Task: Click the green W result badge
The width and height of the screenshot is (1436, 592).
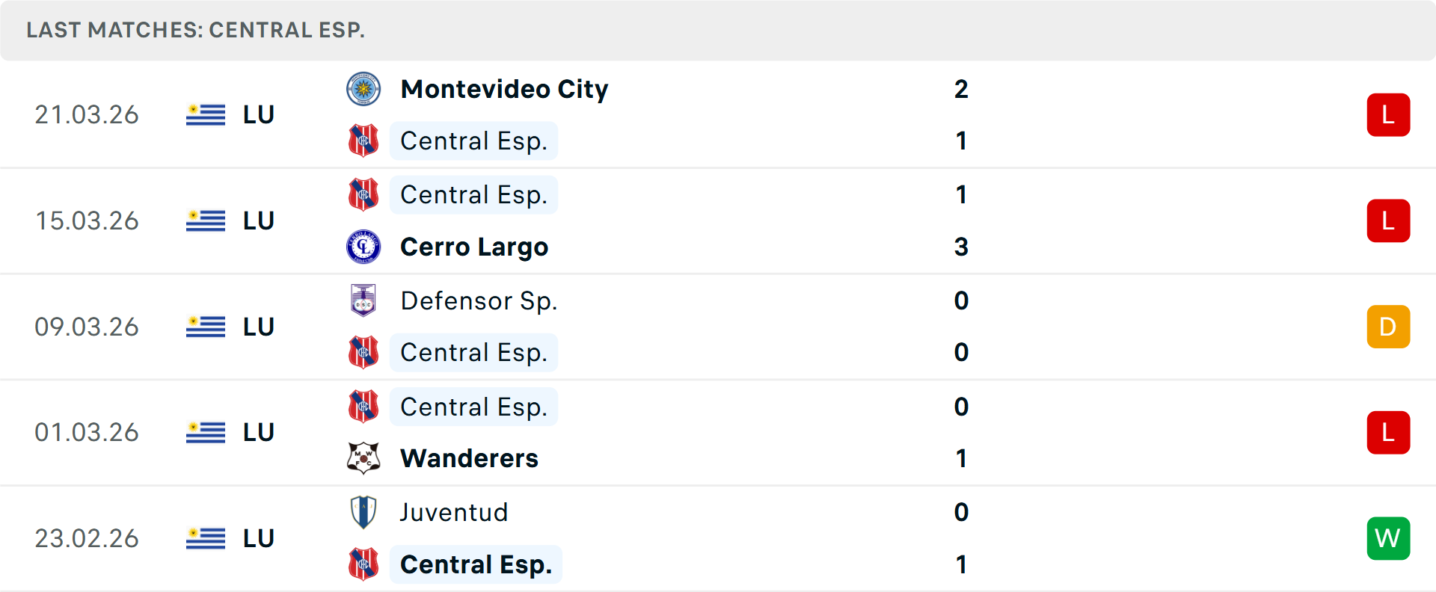Action: tap(1387, 538)
